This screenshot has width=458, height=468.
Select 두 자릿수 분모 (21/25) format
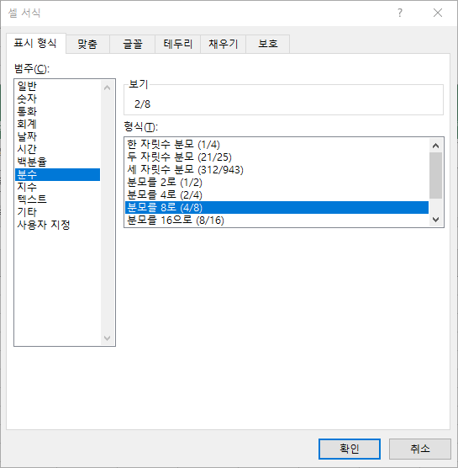coord(276,157)
